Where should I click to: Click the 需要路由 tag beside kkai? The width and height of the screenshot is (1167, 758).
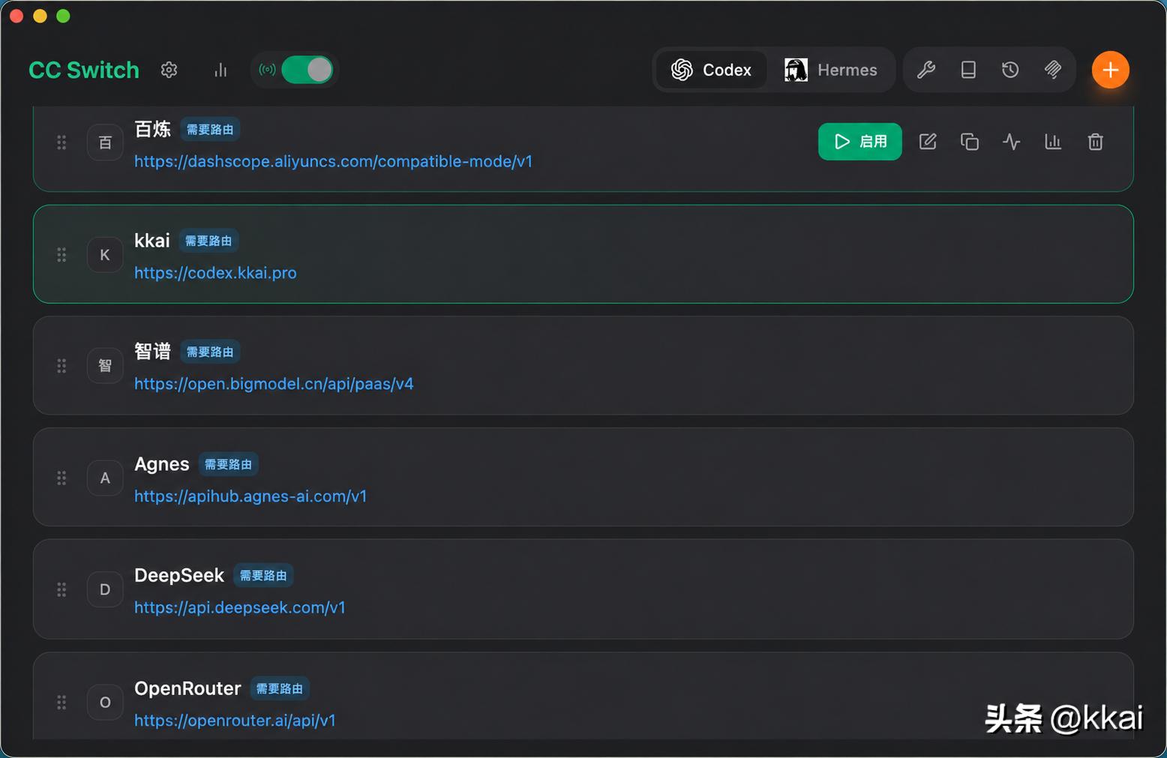coord(208,241)
